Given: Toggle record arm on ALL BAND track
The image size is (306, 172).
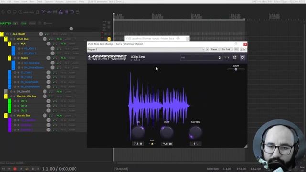Looking at the screenshot, I should [8, 34].
